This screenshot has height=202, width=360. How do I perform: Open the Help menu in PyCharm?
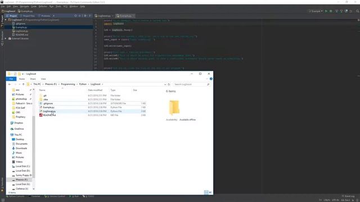[x=83, y=6]
